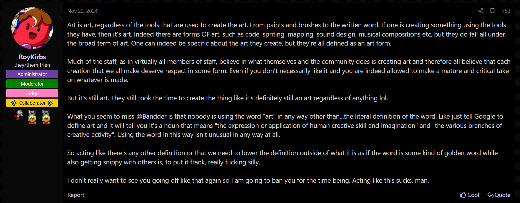The image size is (520, 203).
Task: Click the "they/them frien" user title
Action: point(32,65)
